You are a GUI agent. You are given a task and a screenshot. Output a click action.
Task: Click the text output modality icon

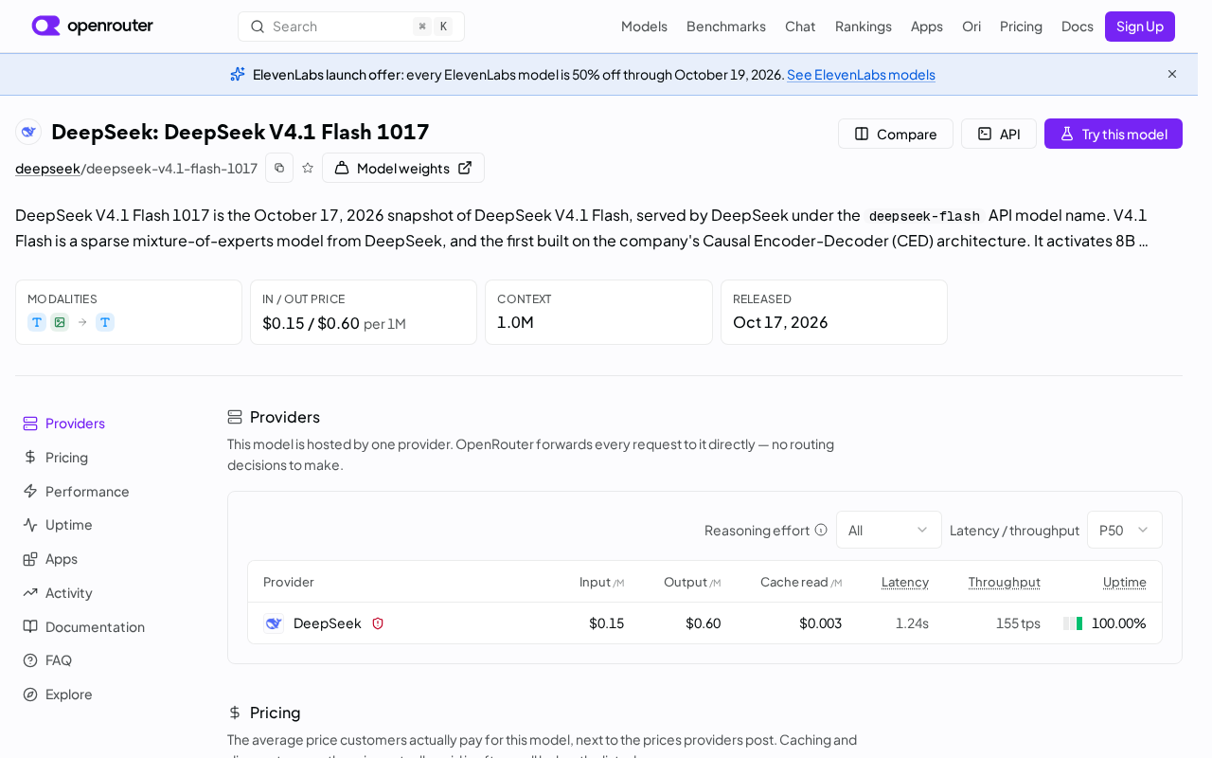(105, 322)
